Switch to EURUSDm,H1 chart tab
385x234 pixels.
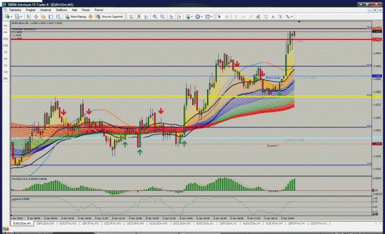point(205,224)
